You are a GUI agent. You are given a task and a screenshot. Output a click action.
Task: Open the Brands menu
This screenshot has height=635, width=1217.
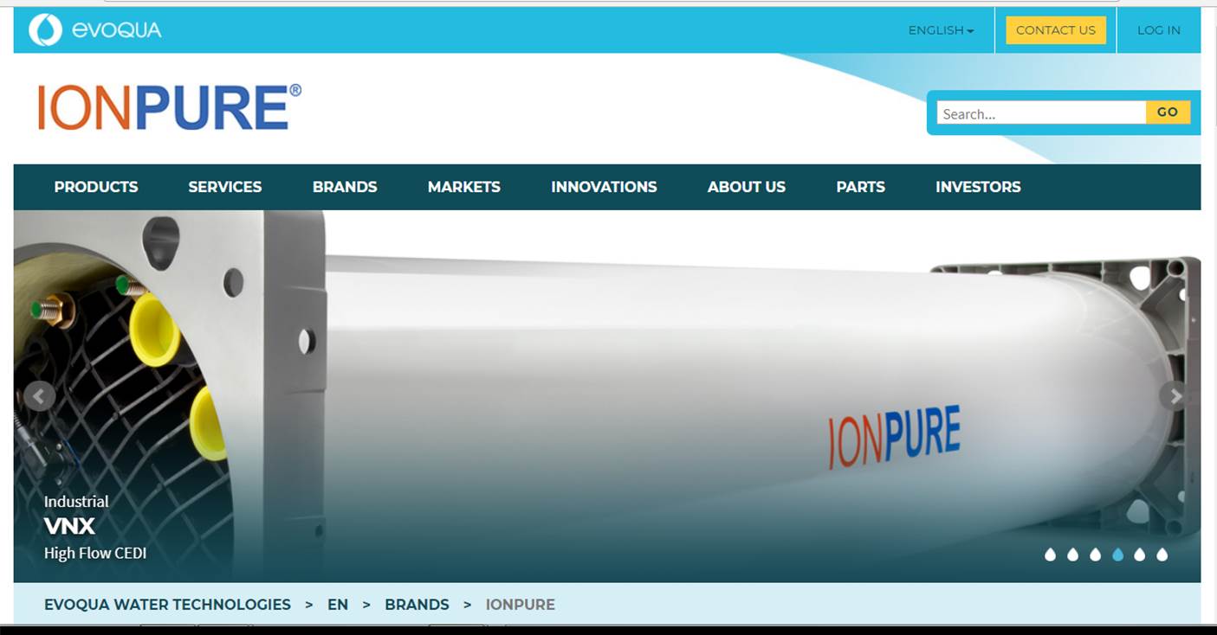point(345,187)
